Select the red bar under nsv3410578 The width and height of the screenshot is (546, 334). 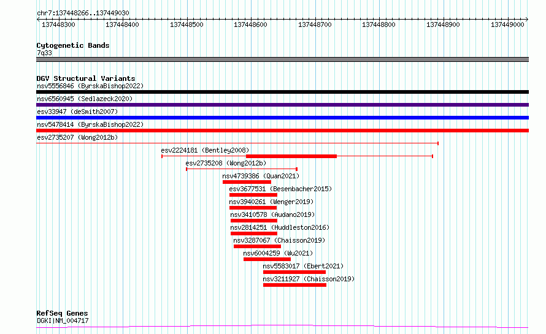pyautogui.click(x=254, y=221)
